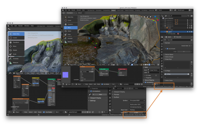This screenshot has height=126, width=204.
Task: Click the Rock.005 mesh name field
Action: point(178,40)
